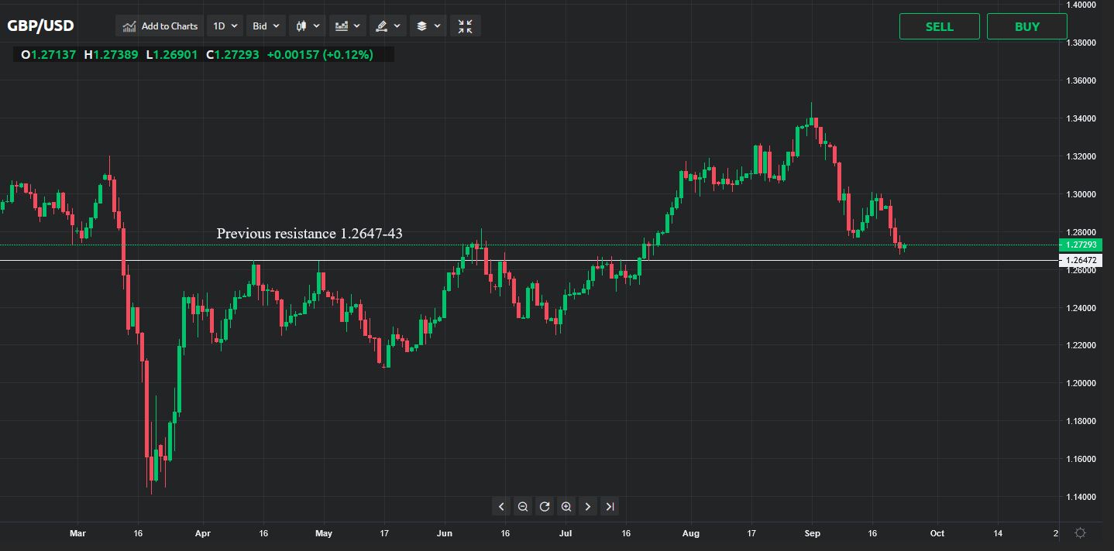The height and width of the screenshot is (551, 1114).
Task: Click the Sep date axis label
Action: coord(813,533)
